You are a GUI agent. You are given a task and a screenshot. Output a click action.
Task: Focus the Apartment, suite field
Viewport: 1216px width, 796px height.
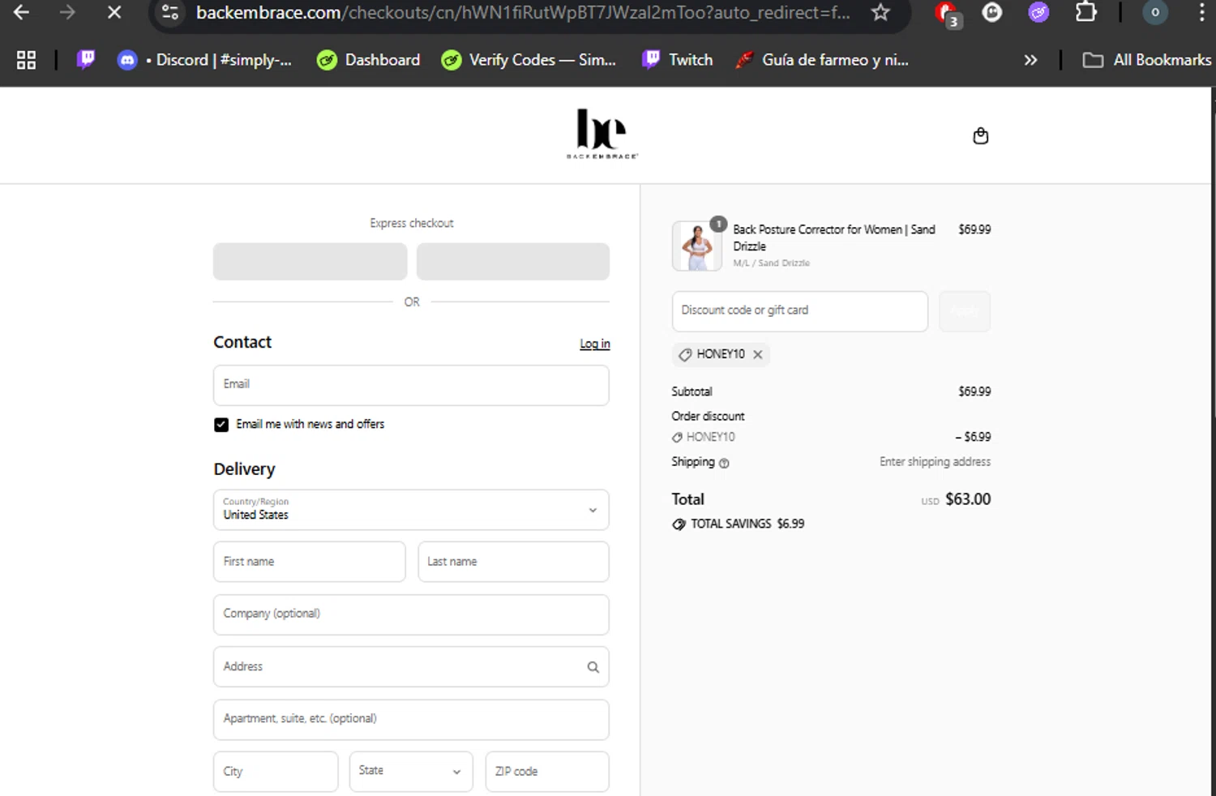tap(411, 720)
